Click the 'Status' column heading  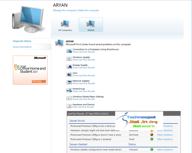point(132,144)
